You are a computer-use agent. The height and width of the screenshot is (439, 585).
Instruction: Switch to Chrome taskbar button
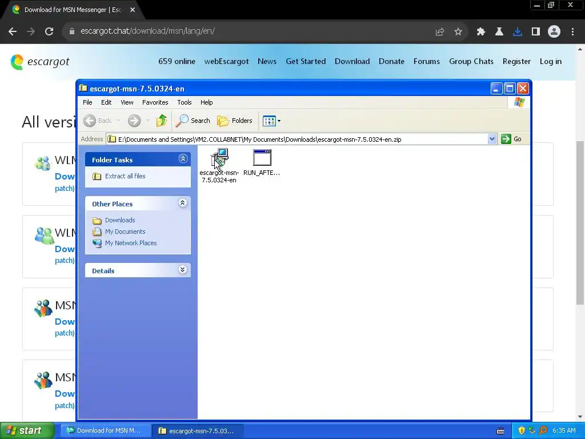click(106, 431)
